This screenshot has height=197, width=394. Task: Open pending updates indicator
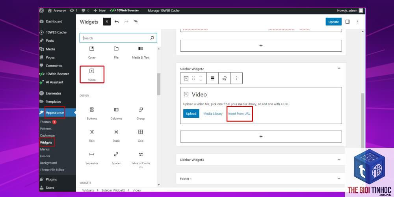pyautogui.click(x=73, y=11)
